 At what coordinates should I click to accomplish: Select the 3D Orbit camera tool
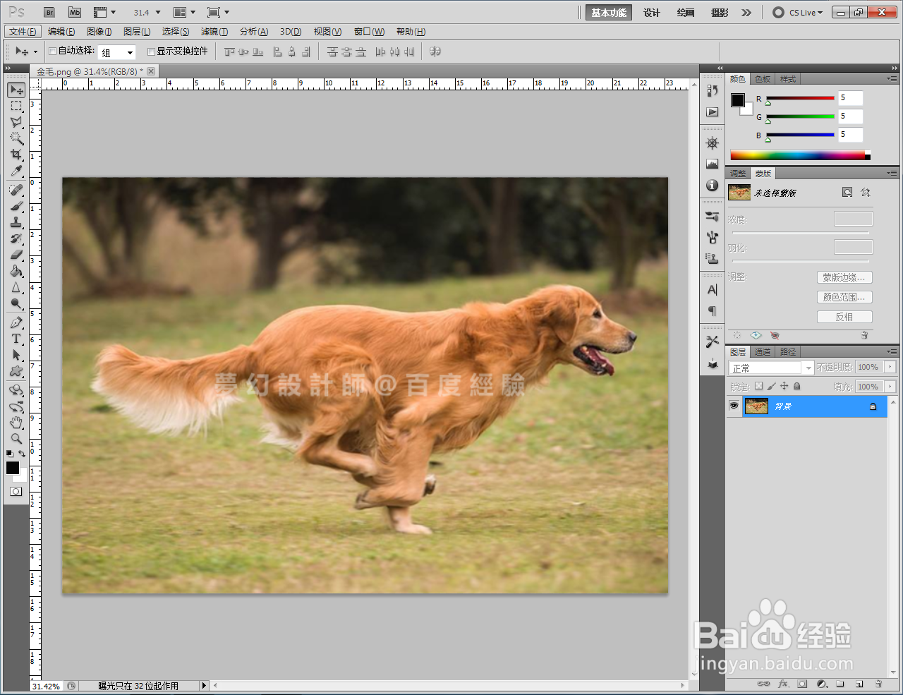[16, 406]
